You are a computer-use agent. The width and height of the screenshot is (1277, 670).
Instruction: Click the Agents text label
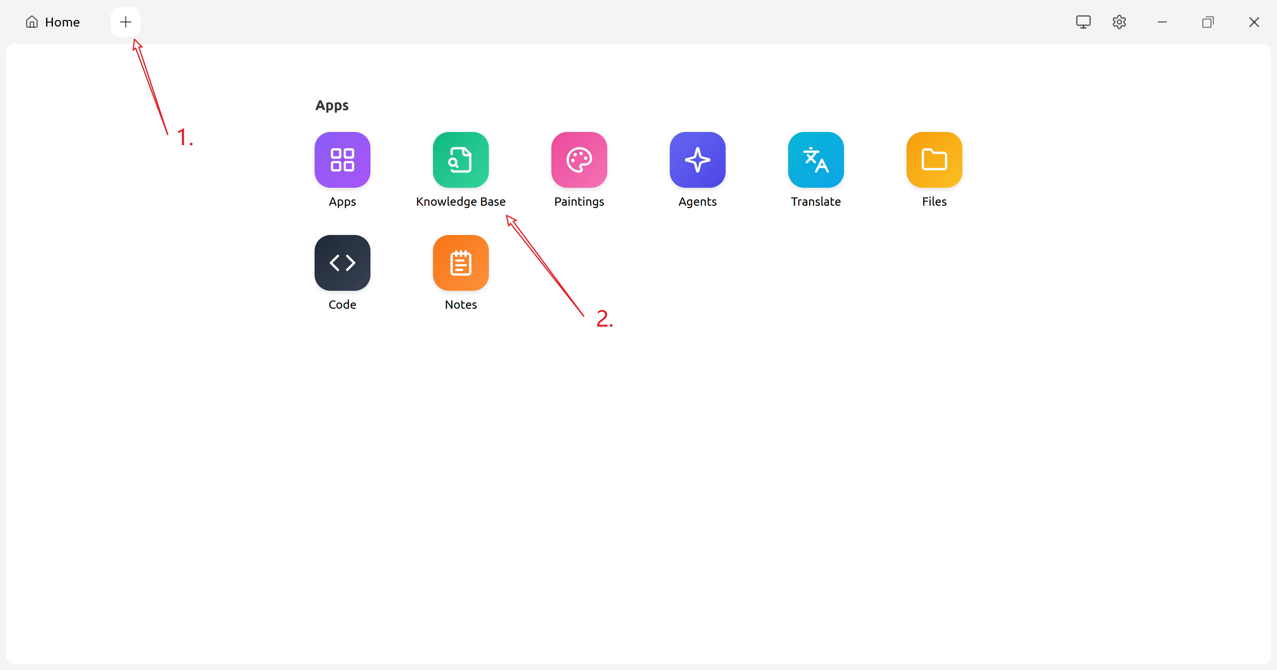[697, 202]
